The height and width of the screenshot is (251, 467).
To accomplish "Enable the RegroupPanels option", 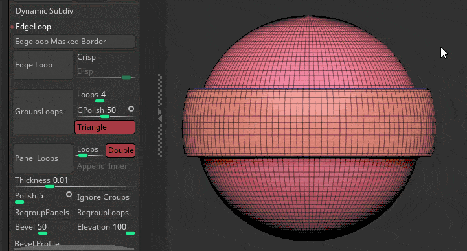I will pos(42,213).
